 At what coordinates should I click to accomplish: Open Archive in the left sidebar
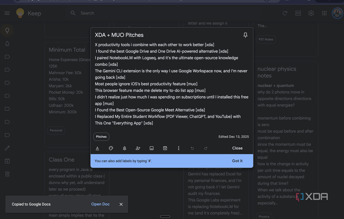pyautogui.click(x=7, y=161)
